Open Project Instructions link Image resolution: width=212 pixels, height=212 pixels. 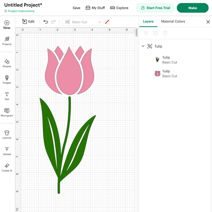coord(19,11)
